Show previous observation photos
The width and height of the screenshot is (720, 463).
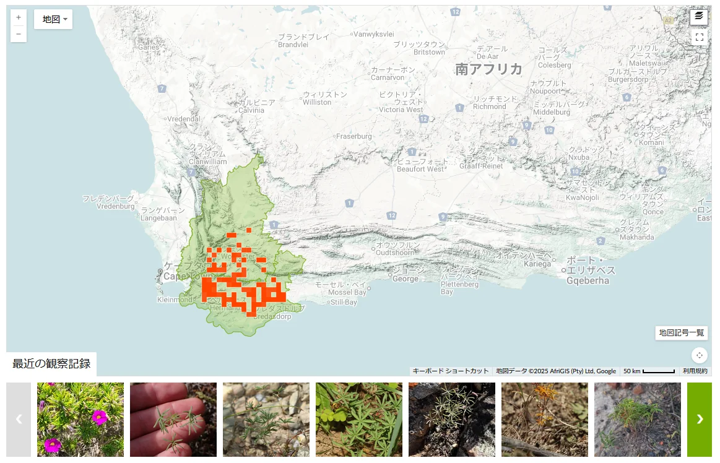(19, 420)
